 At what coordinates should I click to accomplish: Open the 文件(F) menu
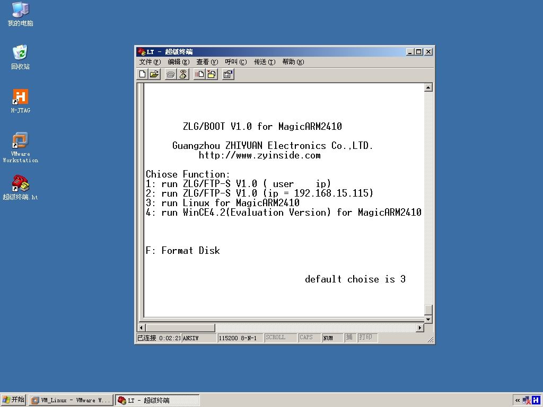pos(150,62)
